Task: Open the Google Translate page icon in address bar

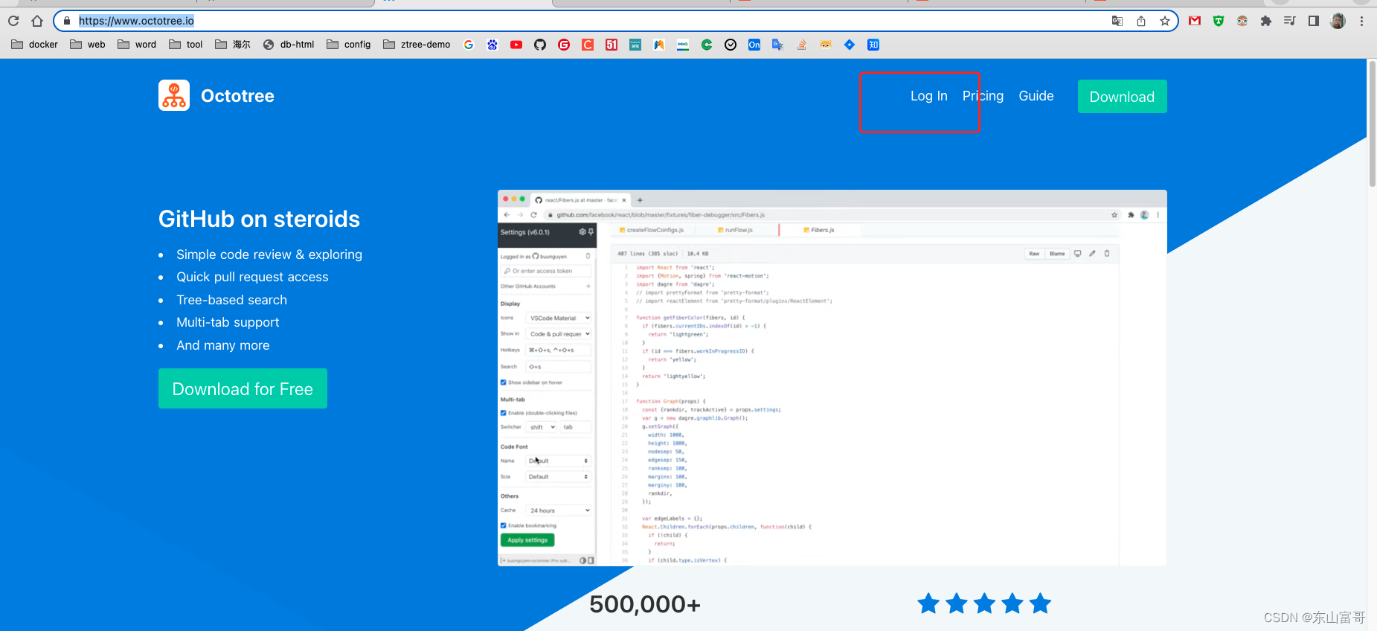Action: 1117,21
